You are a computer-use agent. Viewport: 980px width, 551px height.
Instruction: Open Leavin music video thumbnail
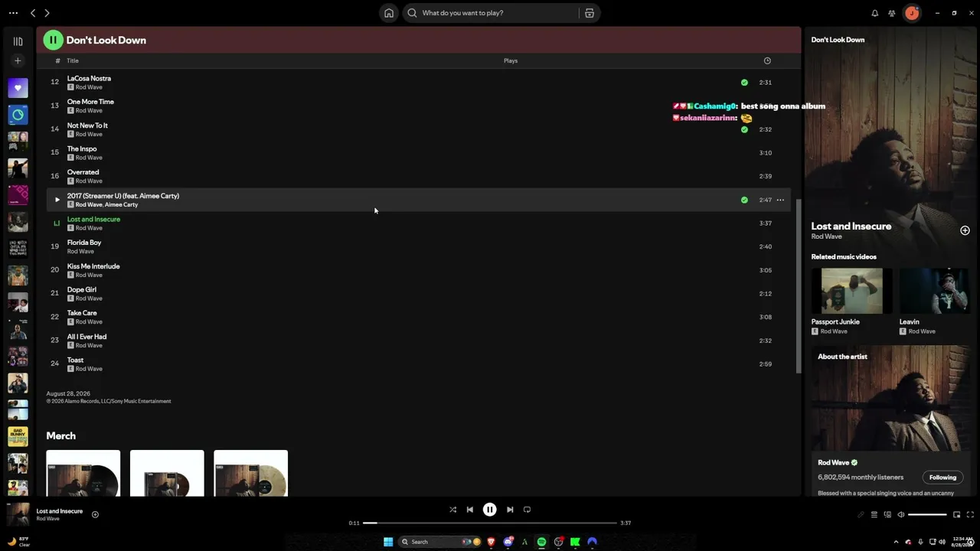(934, 291)
